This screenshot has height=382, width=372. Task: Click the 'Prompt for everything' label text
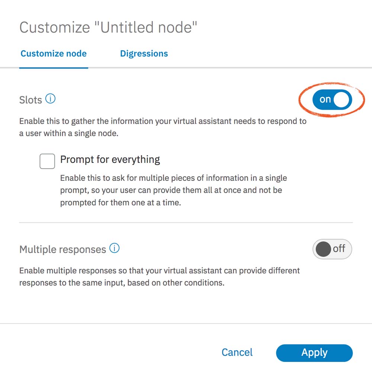coord(110,160)
